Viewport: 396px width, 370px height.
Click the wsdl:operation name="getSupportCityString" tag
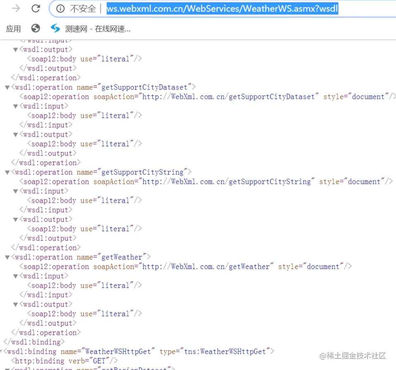102,172
